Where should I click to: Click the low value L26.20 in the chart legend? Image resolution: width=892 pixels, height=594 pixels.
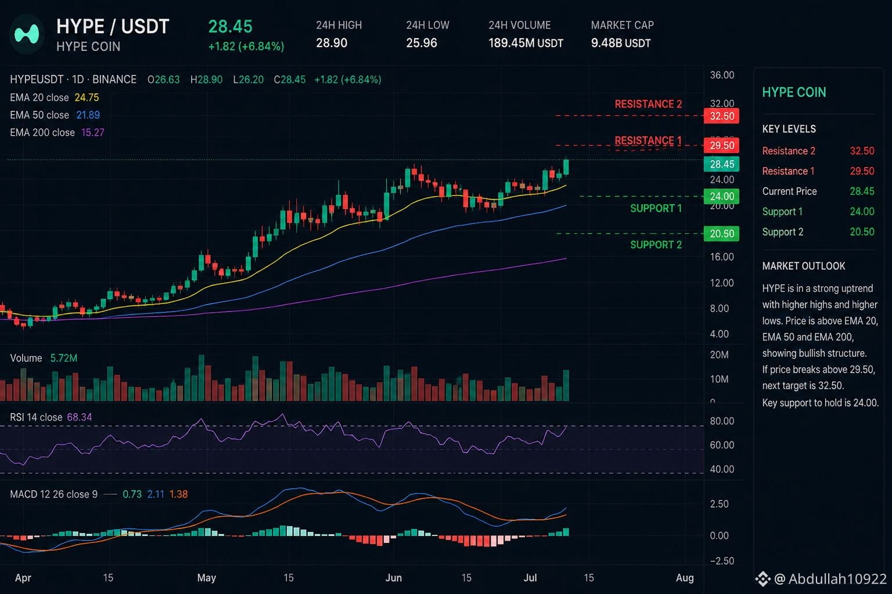point(248,79)
